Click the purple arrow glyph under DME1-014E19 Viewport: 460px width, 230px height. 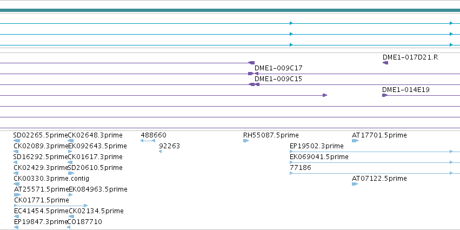click(385, 95)
